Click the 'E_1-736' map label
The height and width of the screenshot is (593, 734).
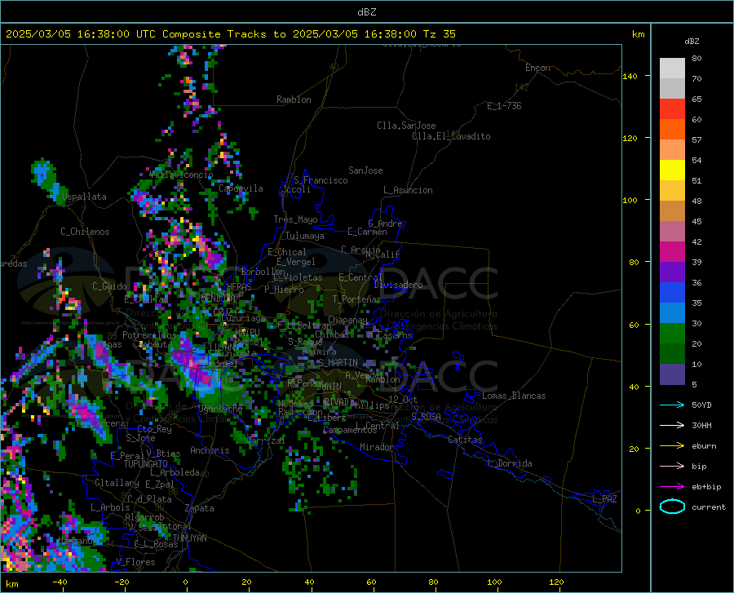(504, 106)
